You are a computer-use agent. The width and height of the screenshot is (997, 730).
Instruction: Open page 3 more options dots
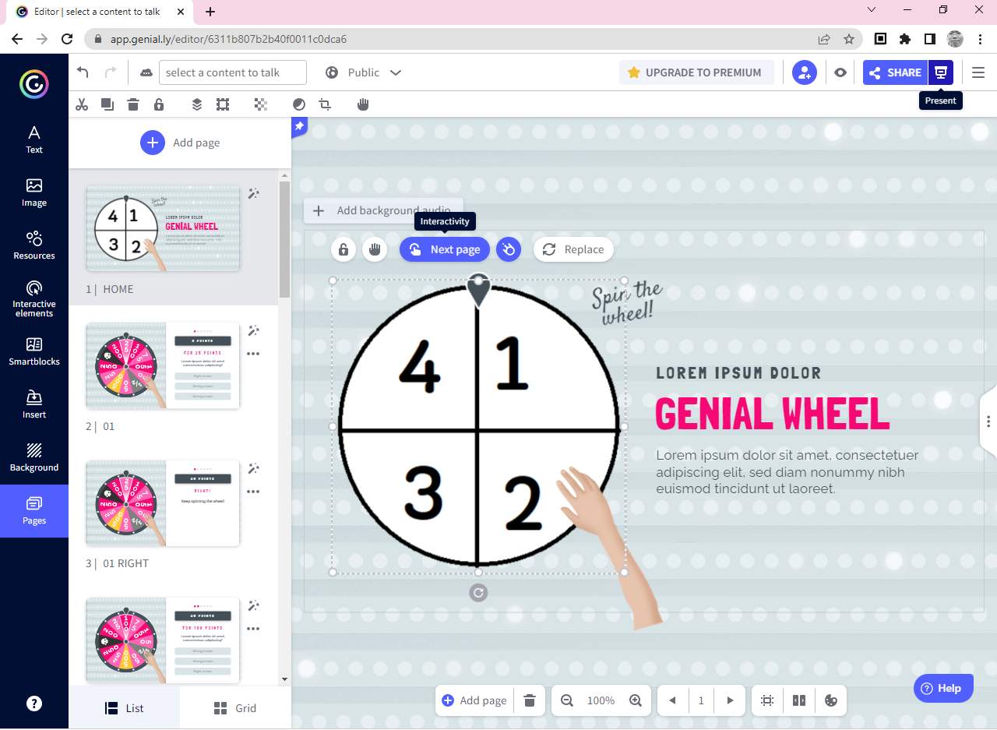tap(253, 492)
